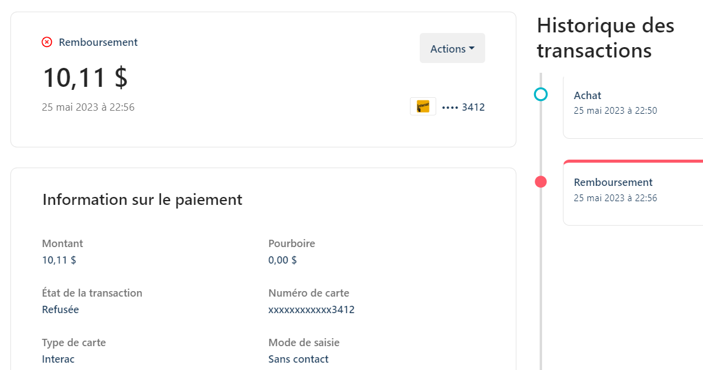Click the Montant value 10,11 $

(59, 260)
